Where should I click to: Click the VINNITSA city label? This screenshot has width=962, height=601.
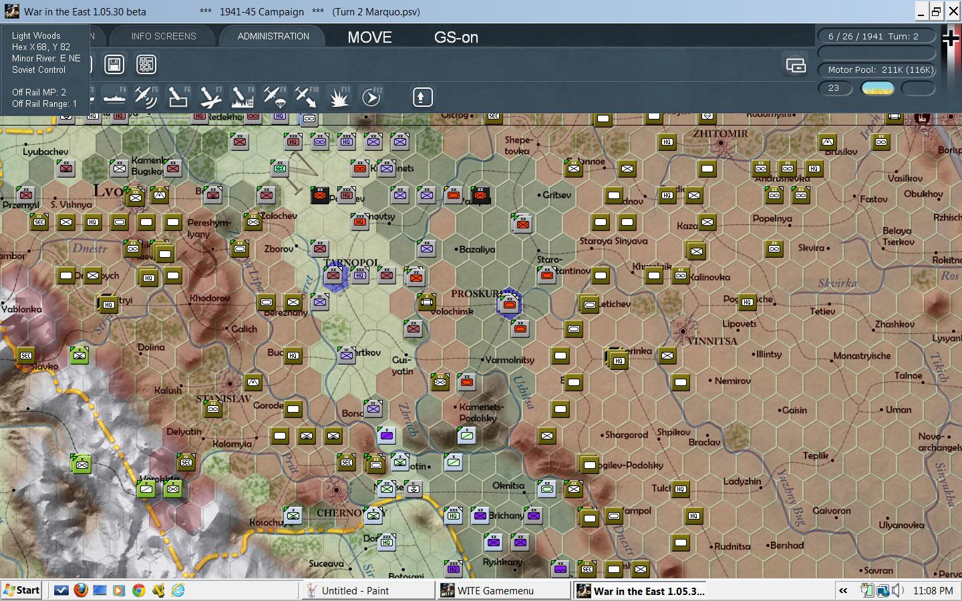coord(712,341)
